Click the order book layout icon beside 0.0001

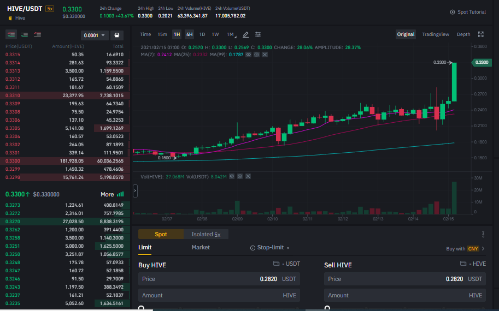[117, 35]
